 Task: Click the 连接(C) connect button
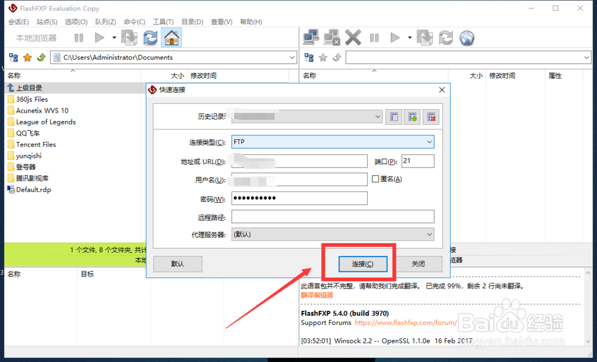tap(363, 264)
